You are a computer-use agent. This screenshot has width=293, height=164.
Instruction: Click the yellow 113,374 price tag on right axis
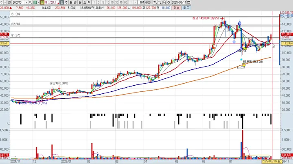coord(287,43)
